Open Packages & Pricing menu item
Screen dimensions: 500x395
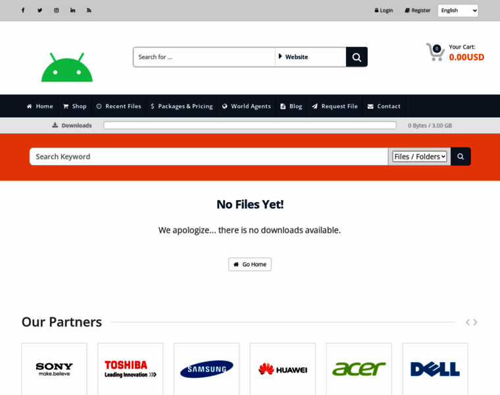[182, 106]
